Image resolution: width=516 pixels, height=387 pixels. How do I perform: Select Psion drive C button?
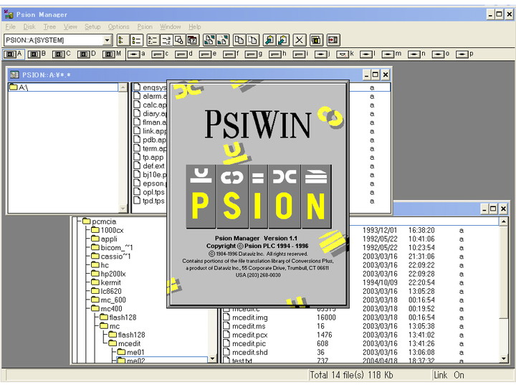coord(62,54)
